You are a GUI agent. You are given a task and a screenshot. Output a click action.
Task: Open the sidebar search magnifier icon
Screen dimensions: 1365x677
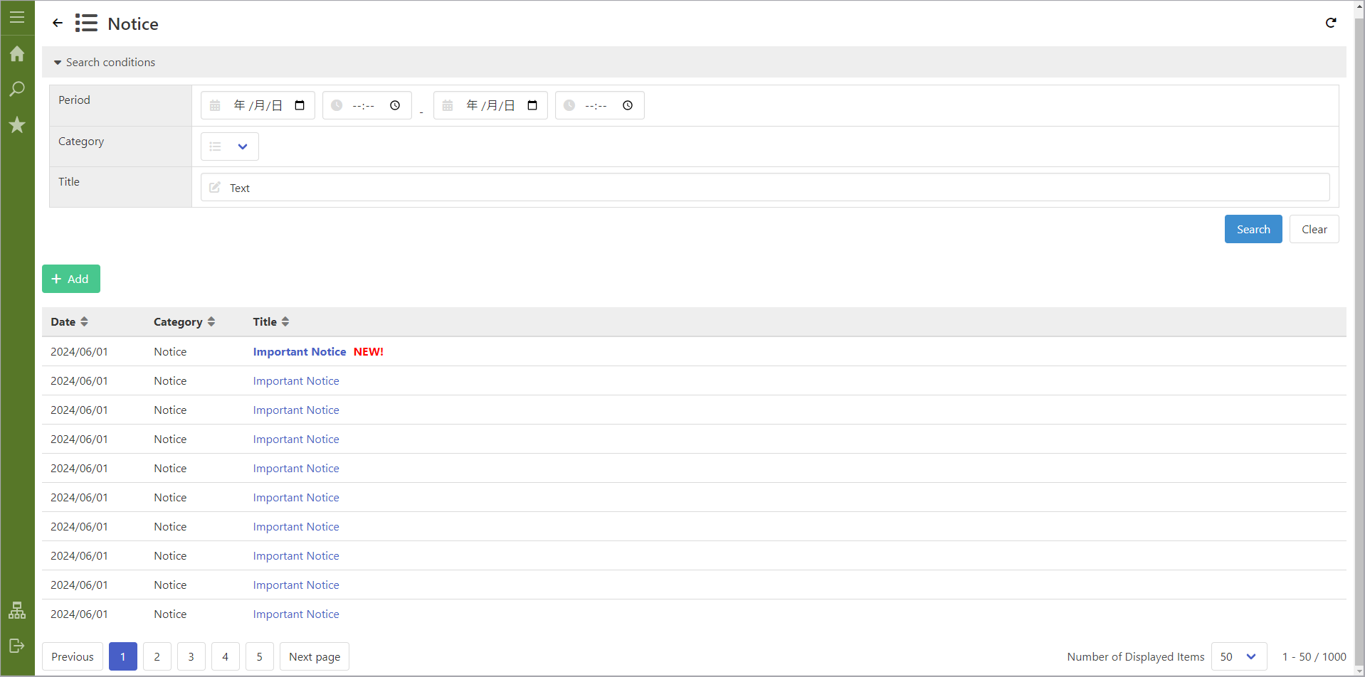pos(17,89)
